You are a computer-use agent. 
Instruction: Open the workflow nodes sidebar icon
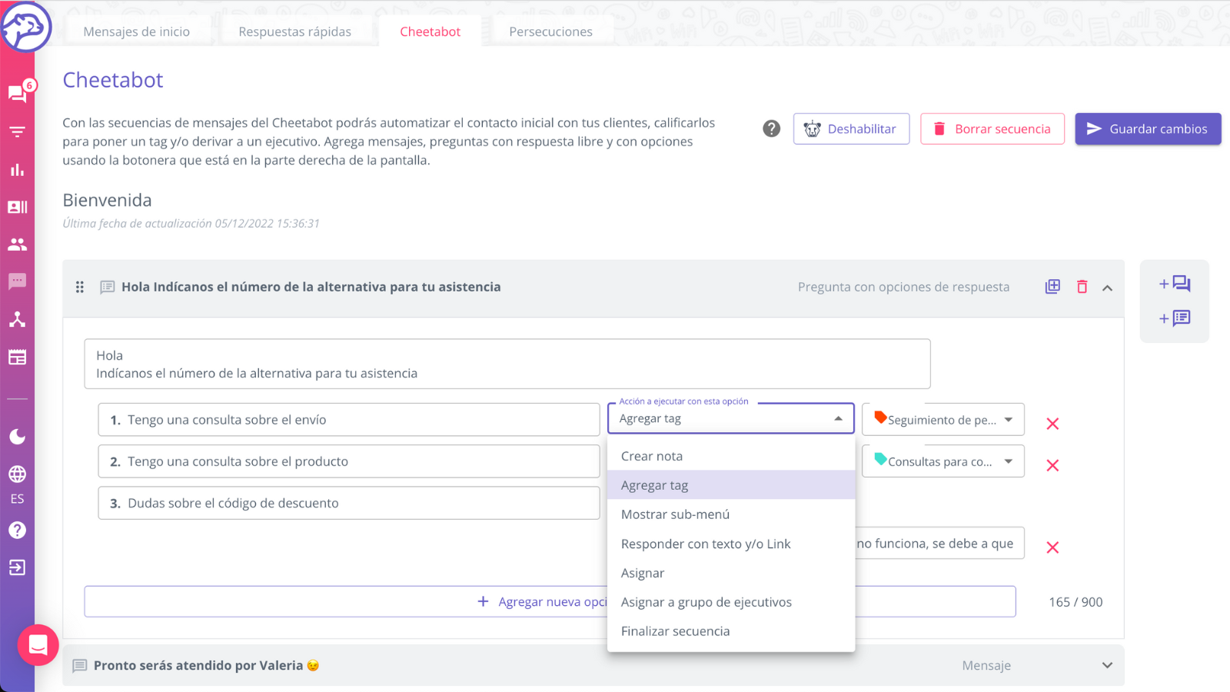(x=17, y=319)
